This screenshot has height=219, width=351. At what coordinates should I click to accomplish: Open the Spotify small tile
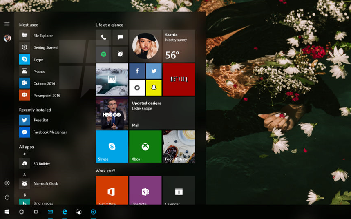103,54
